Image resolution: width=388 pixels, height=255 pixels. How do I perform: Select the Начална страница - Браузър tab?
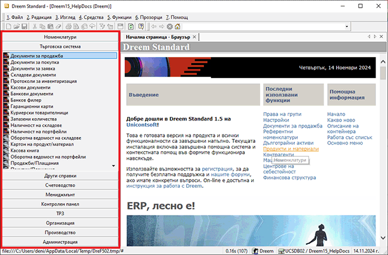pyautogui.click(x=158, y=37)
